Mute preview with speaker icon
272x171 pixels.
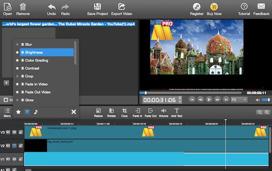(x=257, y=100)
